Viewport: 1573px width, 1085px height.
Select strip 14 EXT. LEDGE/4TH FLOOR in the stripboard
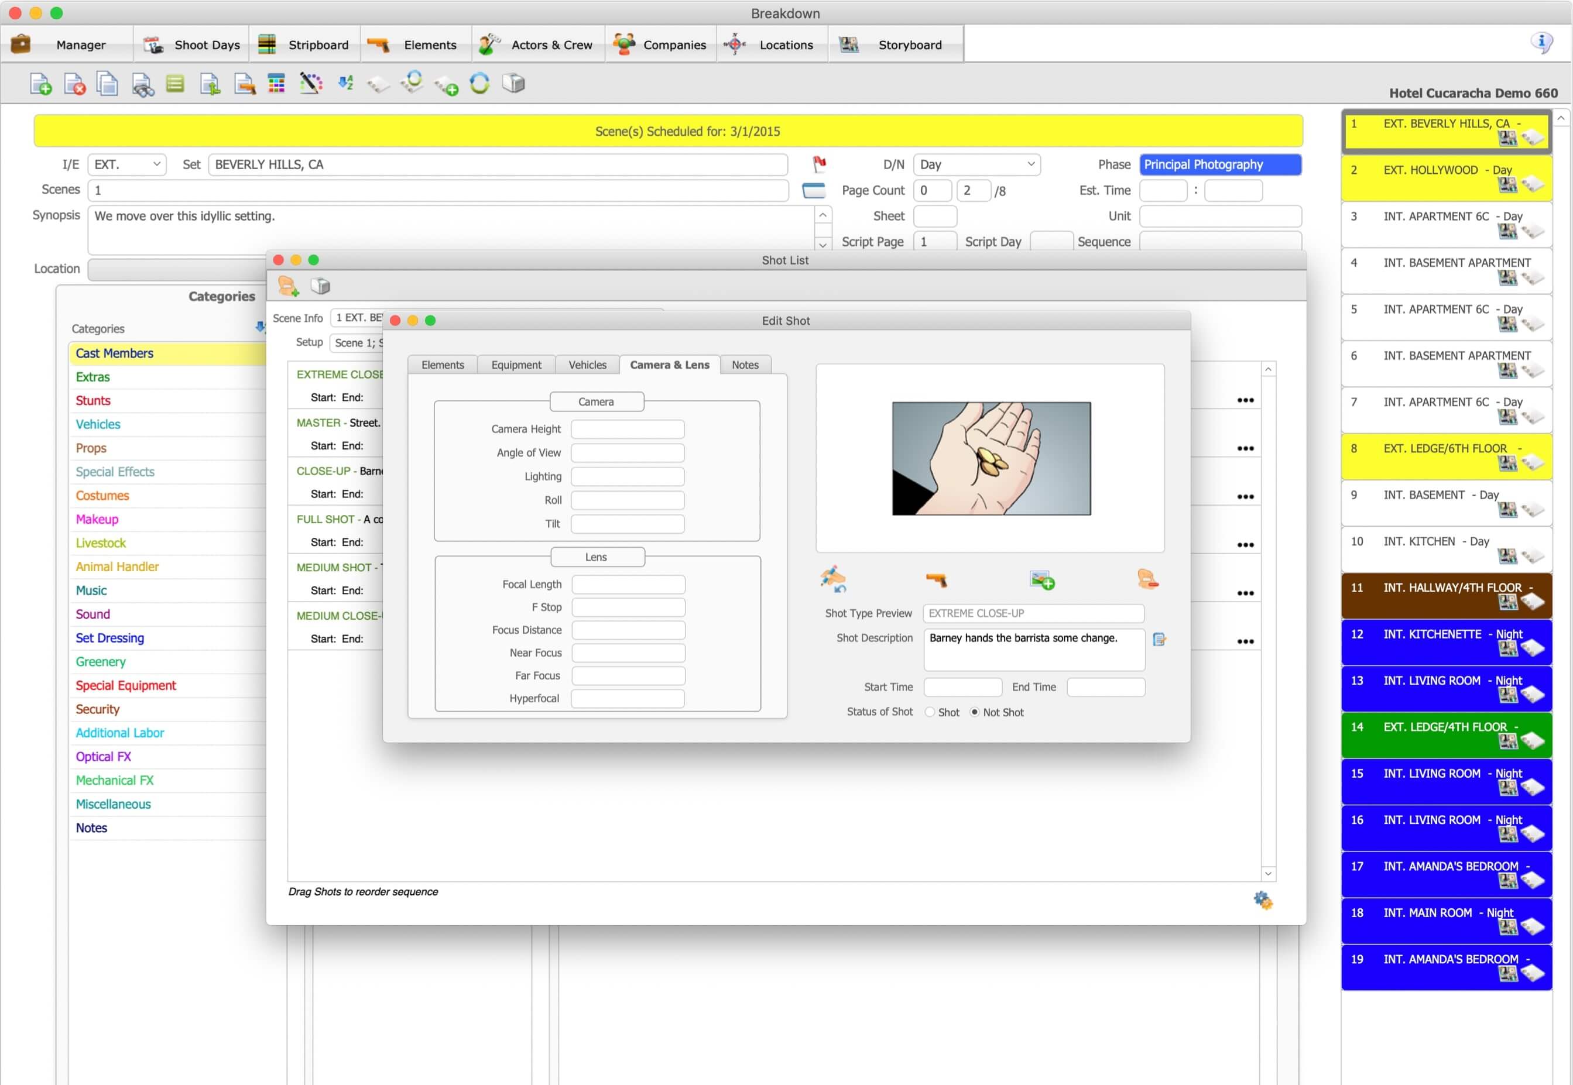[1446, 735]
